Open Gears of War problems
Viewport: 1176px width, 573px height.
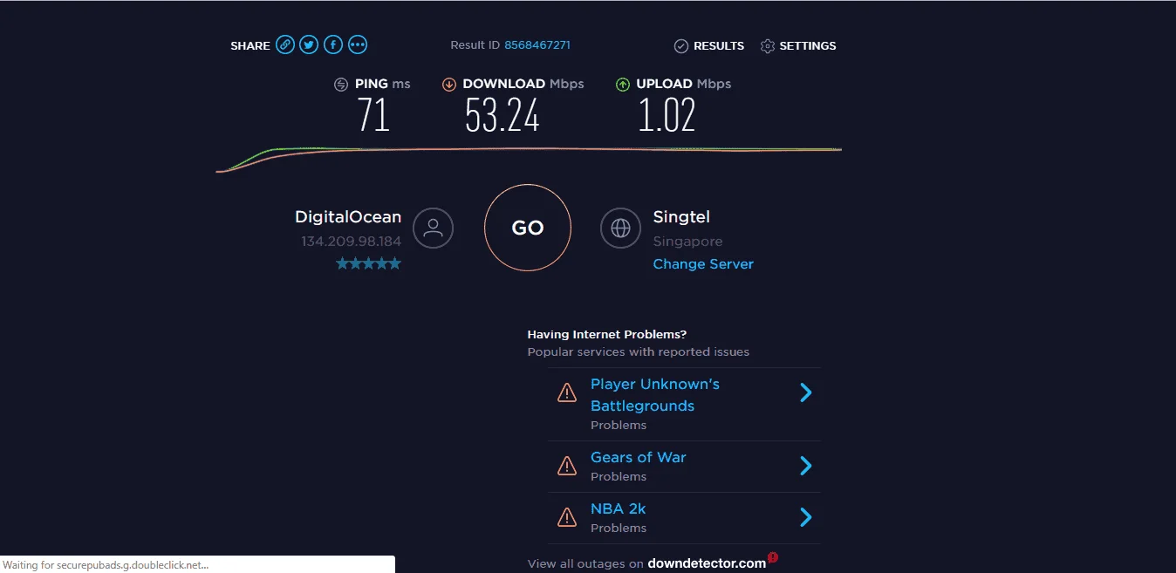639,457
